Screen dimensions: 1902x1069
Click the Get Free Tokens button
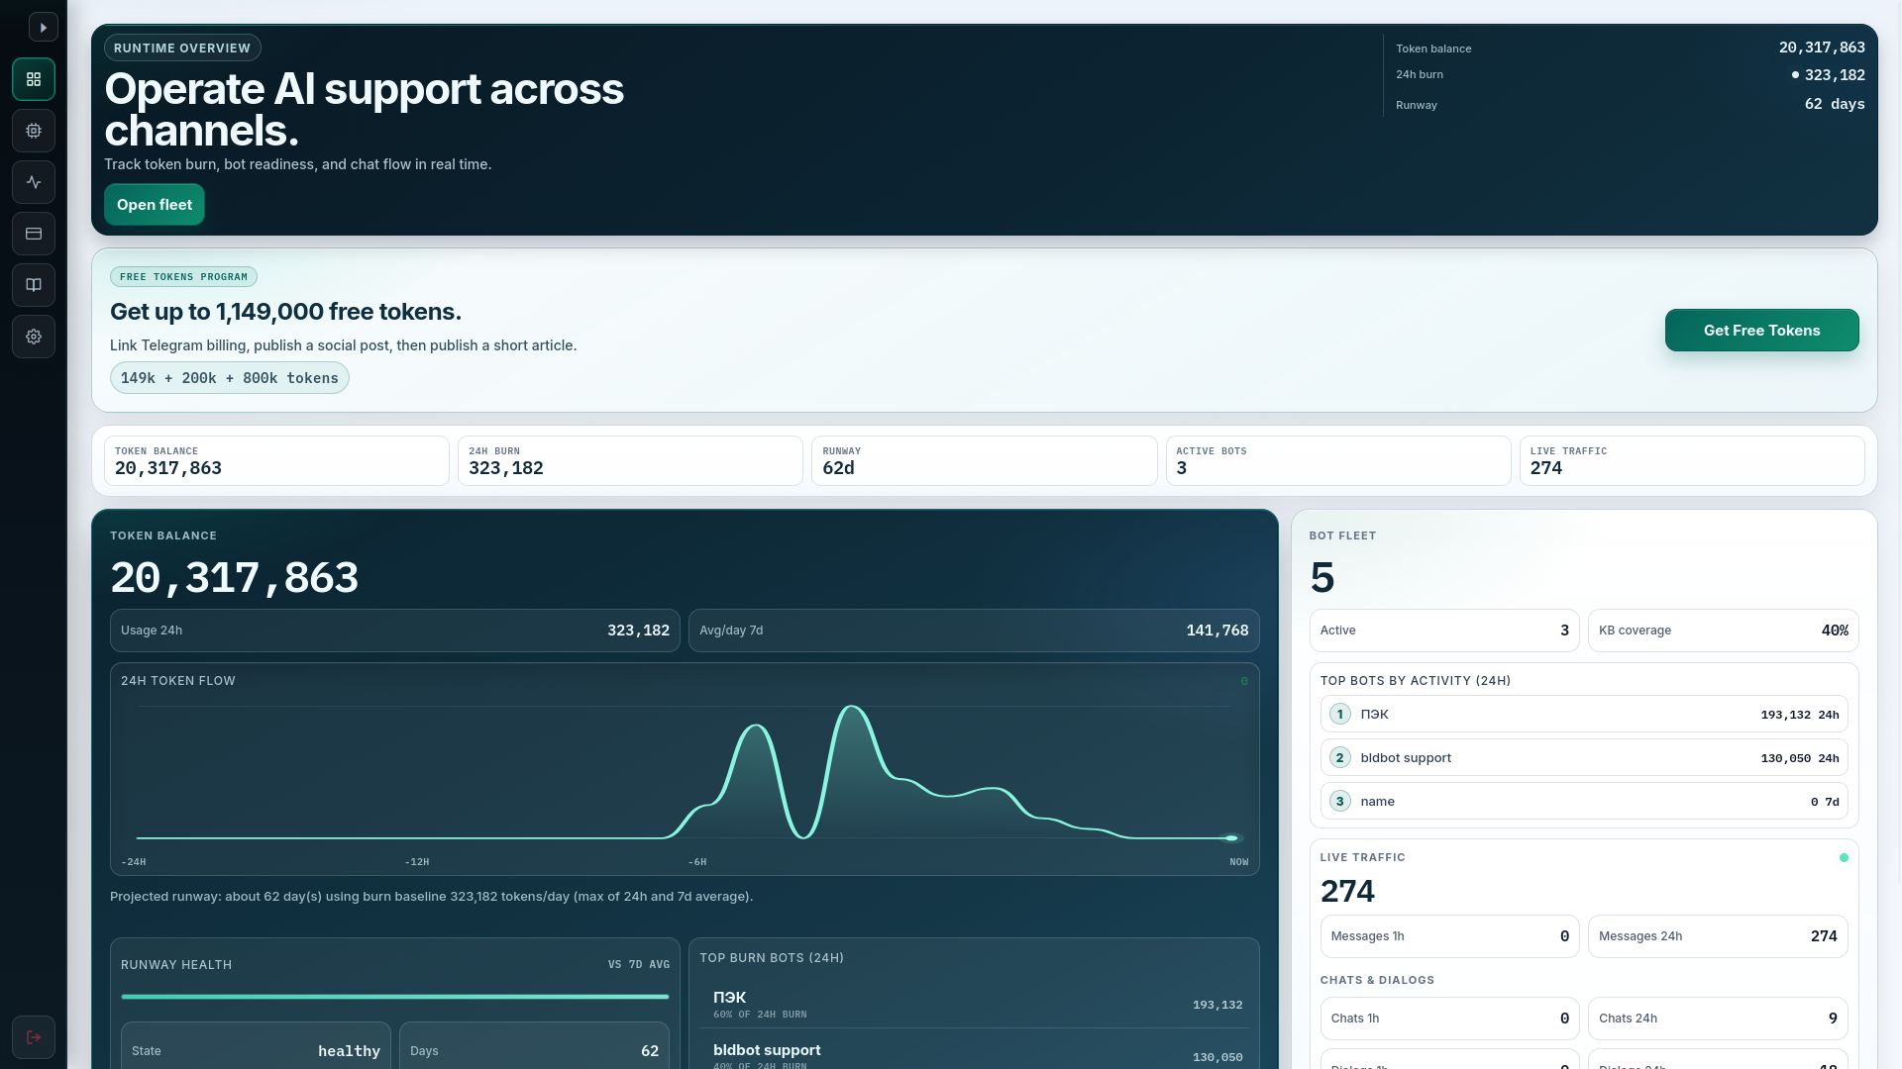click(1761, 331)
